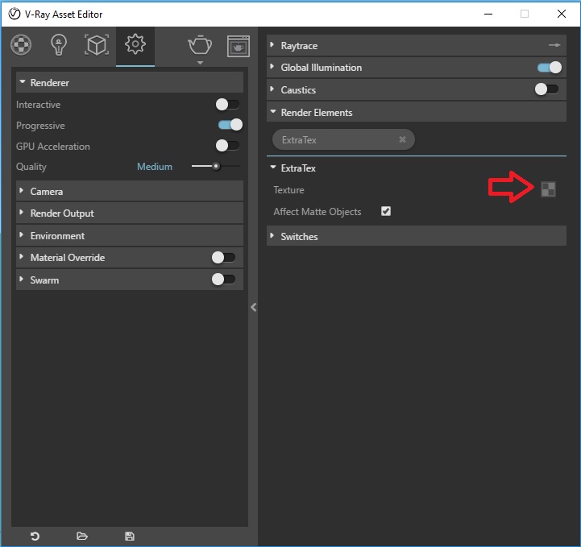Click the Medium quality value
Image resolution: width=581 pixels, height=547 pixels.
[155, 167]
